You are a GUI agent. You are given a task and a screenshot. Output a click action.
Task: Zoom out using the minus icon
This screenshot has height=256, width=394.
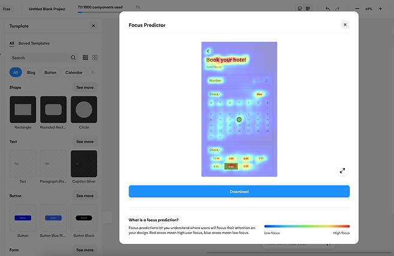[x=357, y=9]
